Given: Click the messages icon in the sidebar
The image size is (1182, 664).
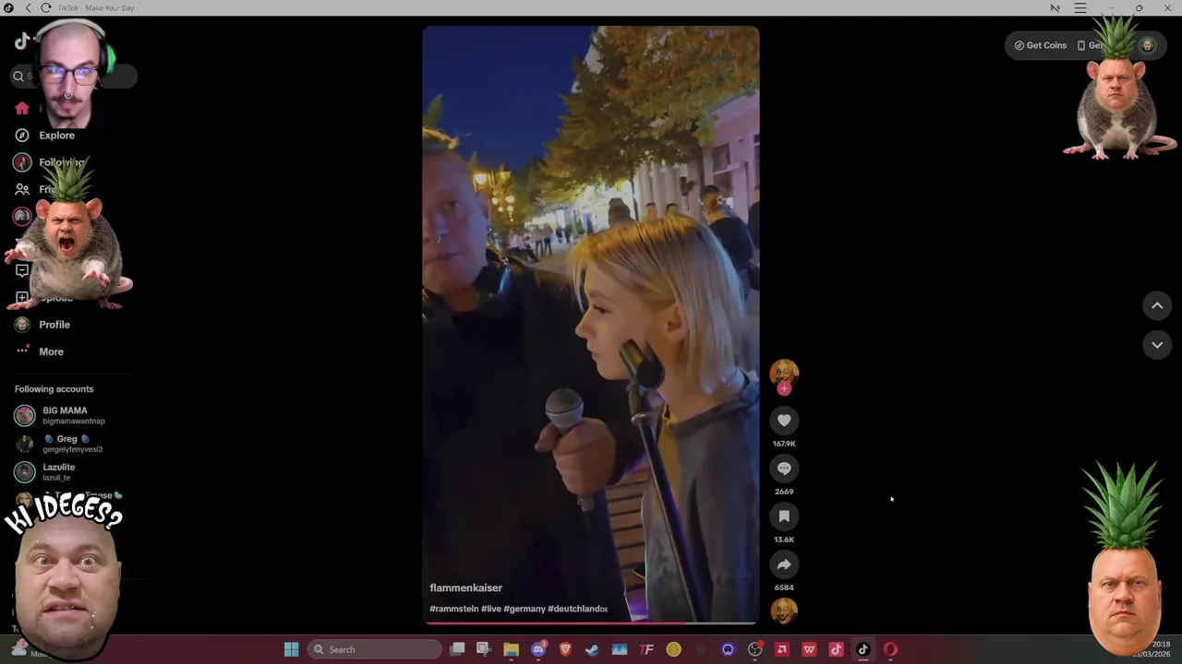Looking at the screenshot, I should click(22, 270).
